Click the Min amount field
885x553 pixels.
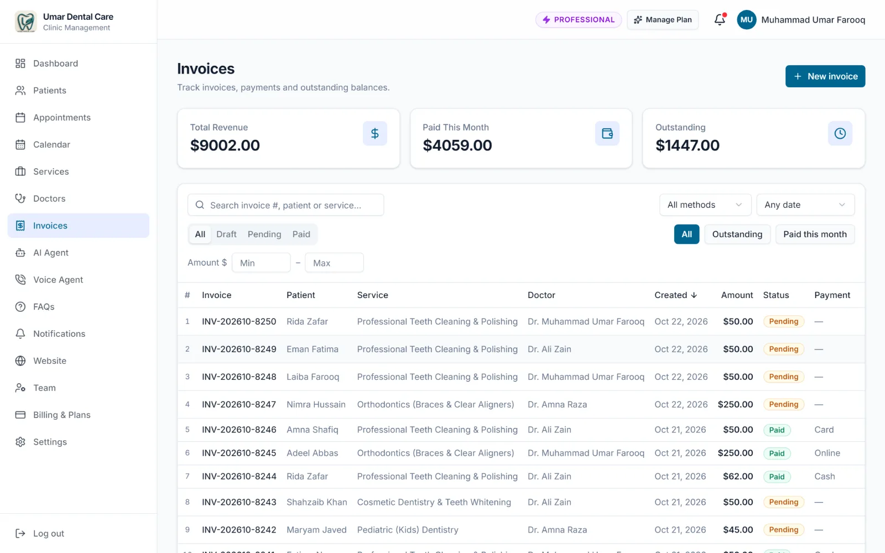[261, 263]
